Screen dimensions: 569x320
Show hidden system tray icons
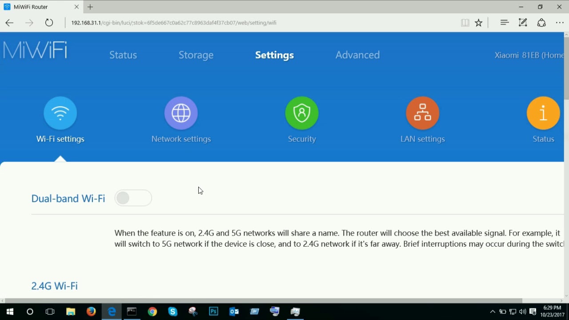coord(493,312)
